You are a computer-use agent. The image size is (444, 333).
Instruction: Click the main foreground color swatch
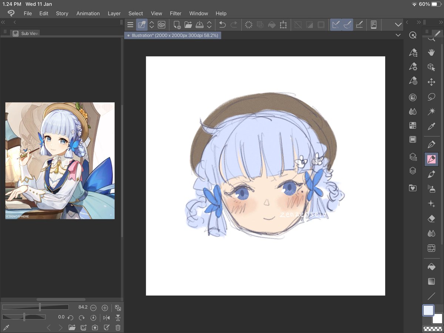click(x=428, y=311)
